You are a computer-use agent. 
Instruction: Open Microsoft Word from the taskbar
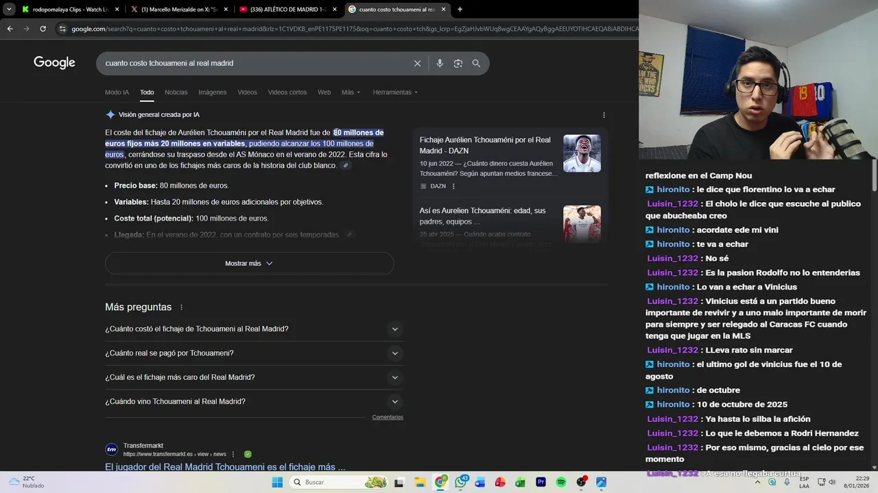point(480,482)
